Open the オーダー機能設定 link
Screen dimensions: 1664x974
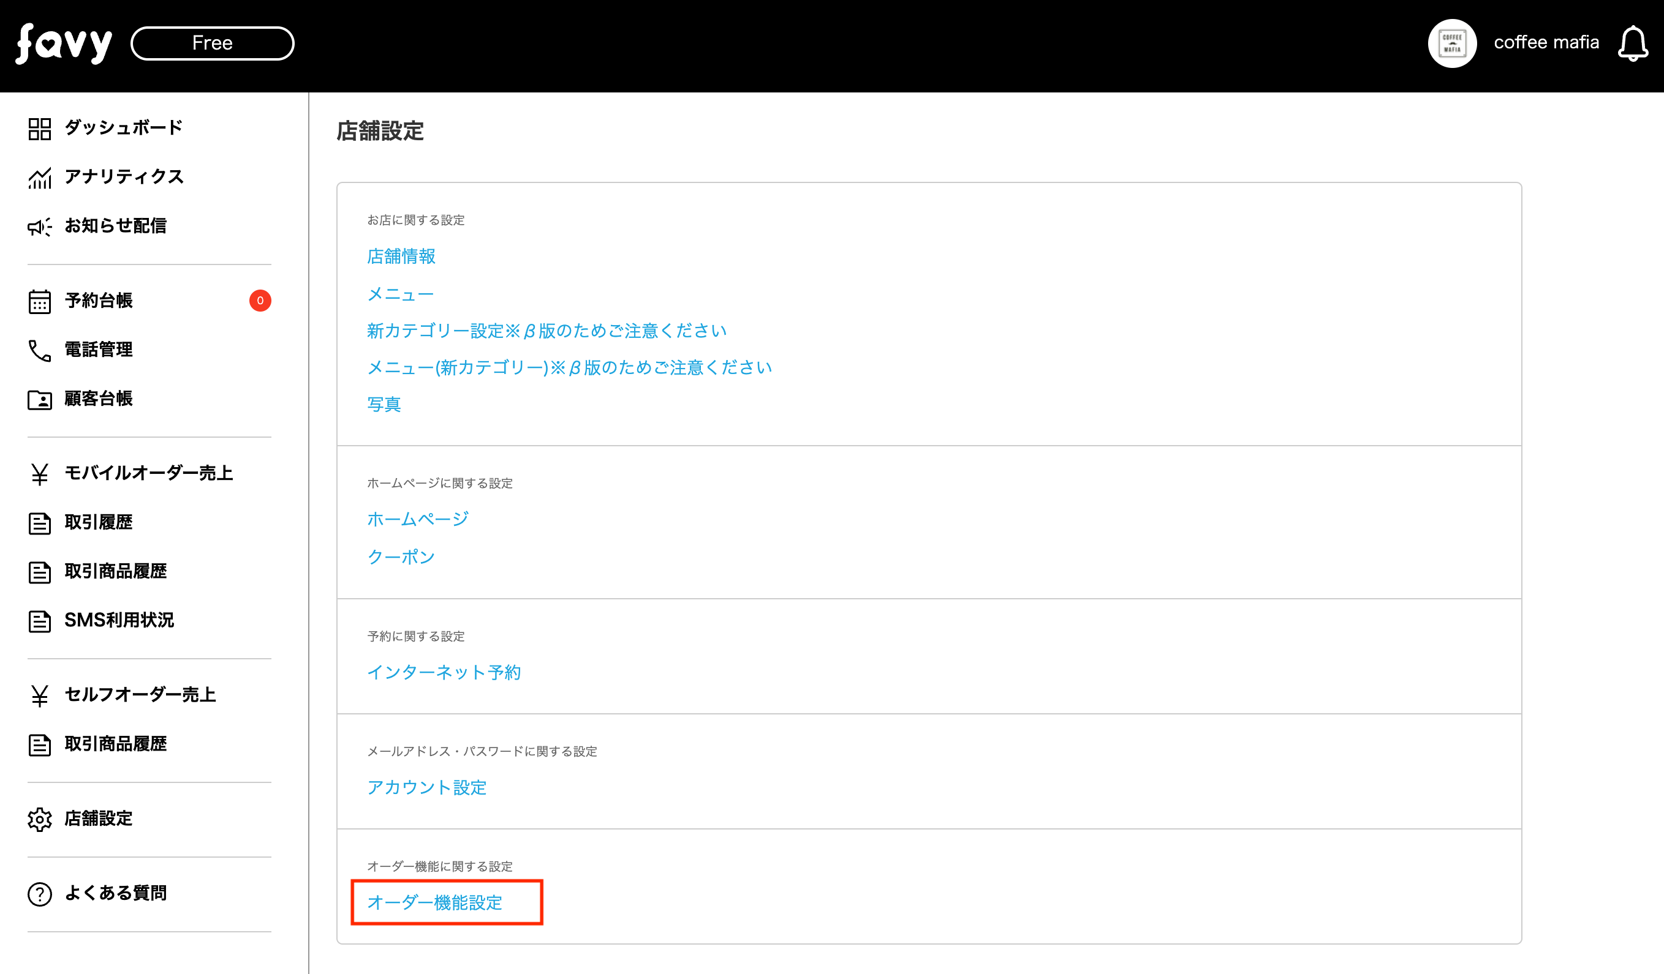[x=434, y=902]
